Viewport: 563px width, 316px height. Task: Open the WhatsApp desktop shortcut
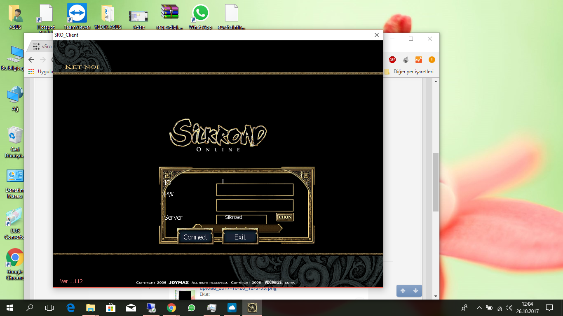[200, 17]
